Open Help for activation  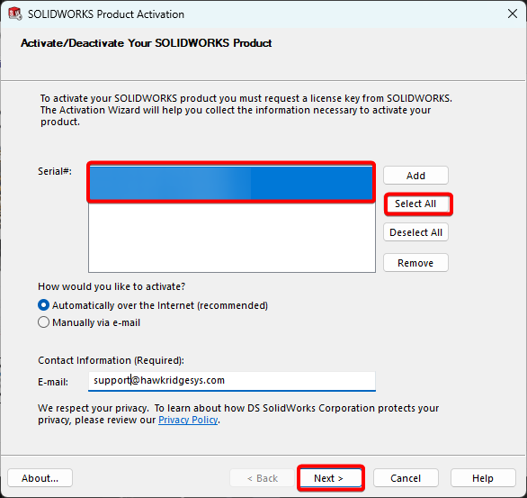[x=483, y=478]
